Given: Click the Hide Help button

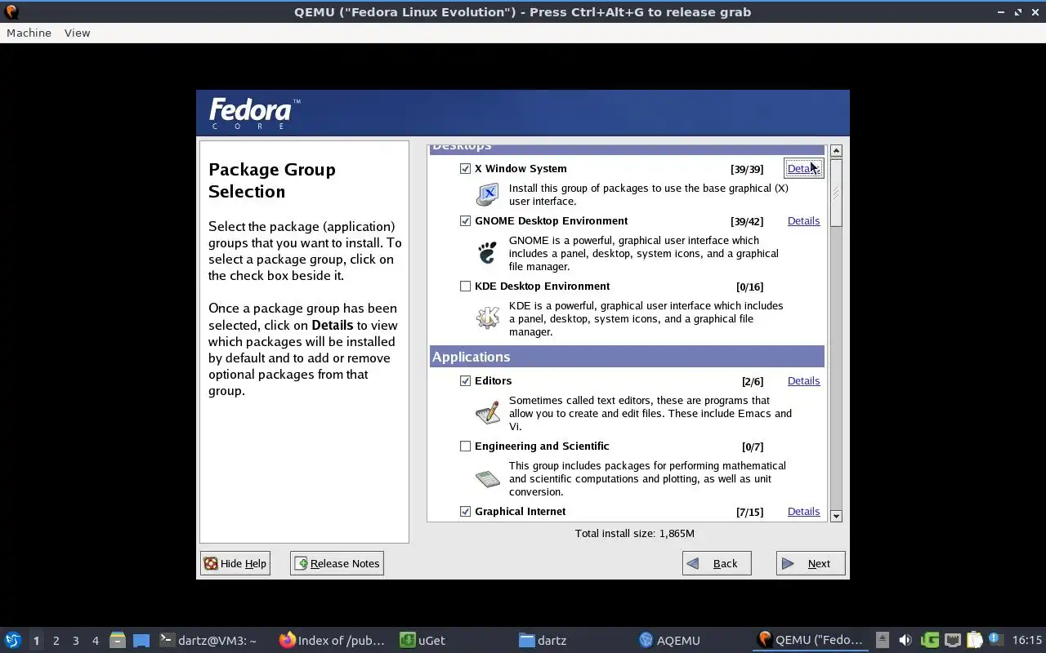Looking at the screenshot, I should click(235, 563).
